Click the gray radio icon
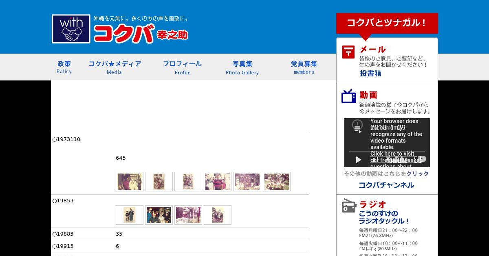 pyautogui.click(x=349, y=206)
